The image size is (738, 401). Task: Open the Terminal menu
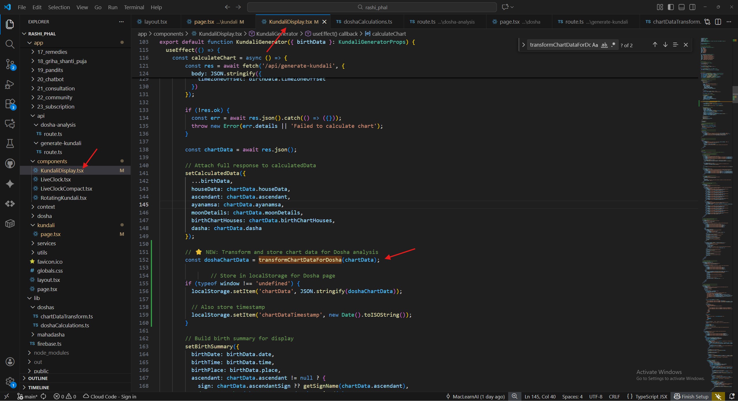pos(134,7)
